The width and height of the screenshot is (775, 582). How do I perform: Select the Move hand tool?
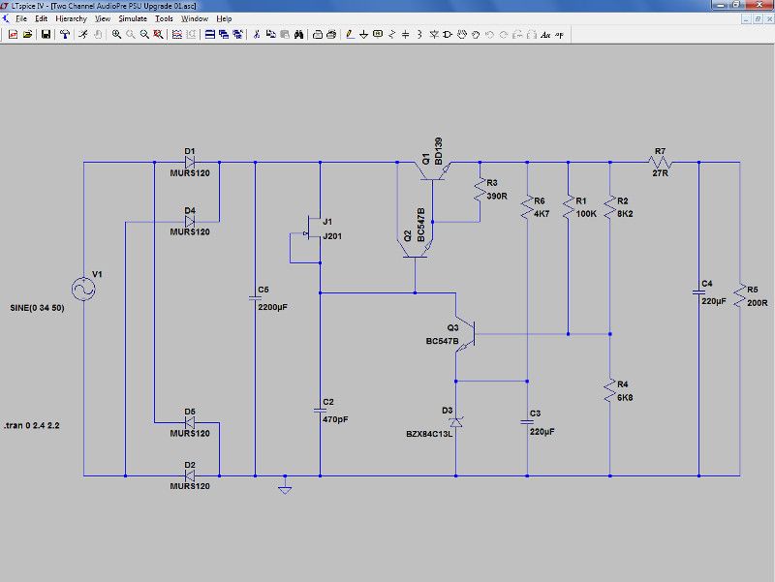[462, 35]
